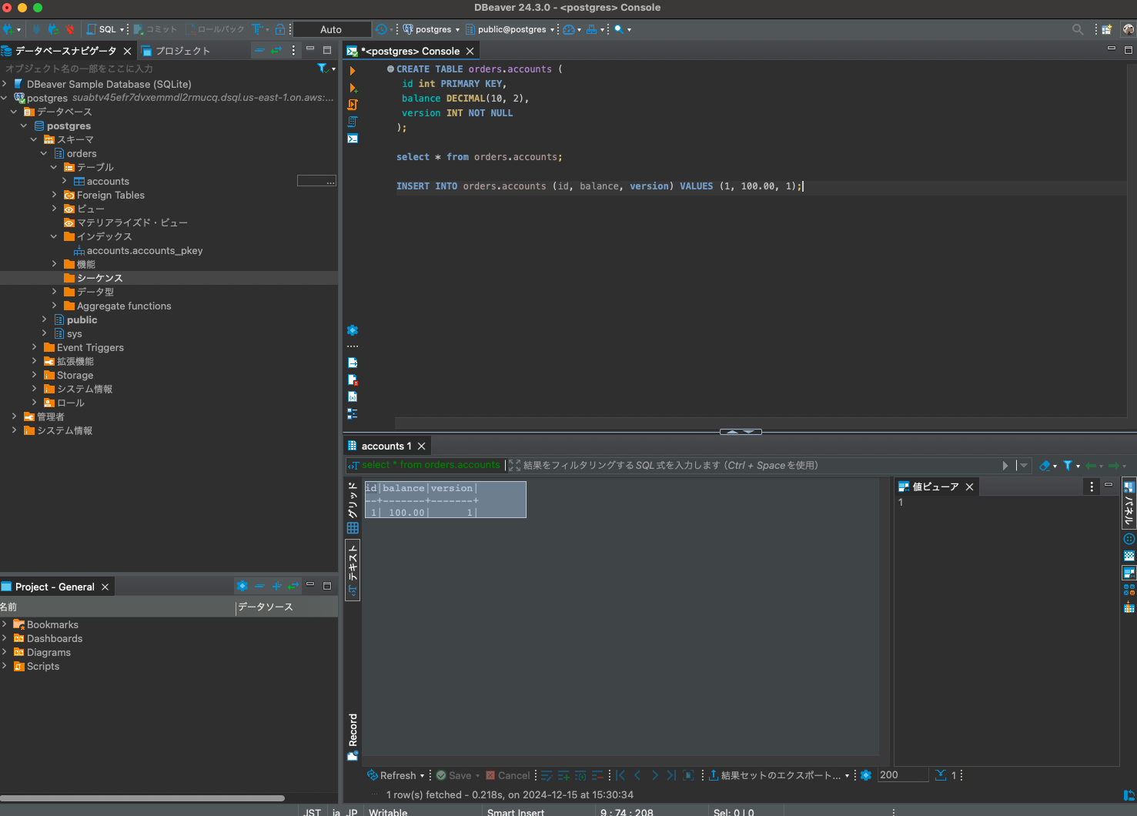Click the fetch size 200 field
This screenshot has width=1137, height=816.
(x=902, y=775)
